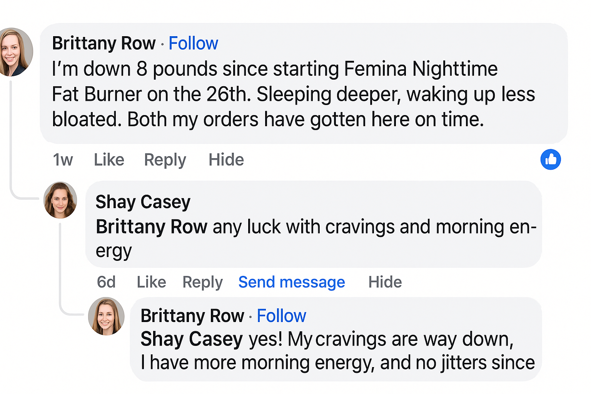The image size is (591, 394).
Task: Reply to Shay Casey's comment
Action: pyautogui.click(x=202, y=282)
